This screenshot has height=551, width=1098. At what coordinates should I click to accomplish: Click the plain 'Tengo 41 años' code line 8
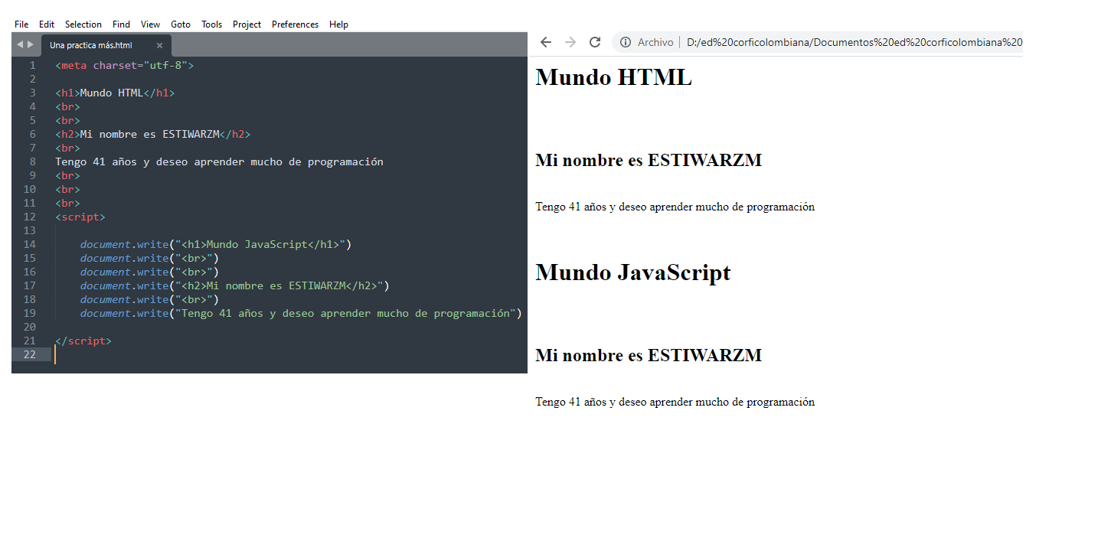click(219, 161)
